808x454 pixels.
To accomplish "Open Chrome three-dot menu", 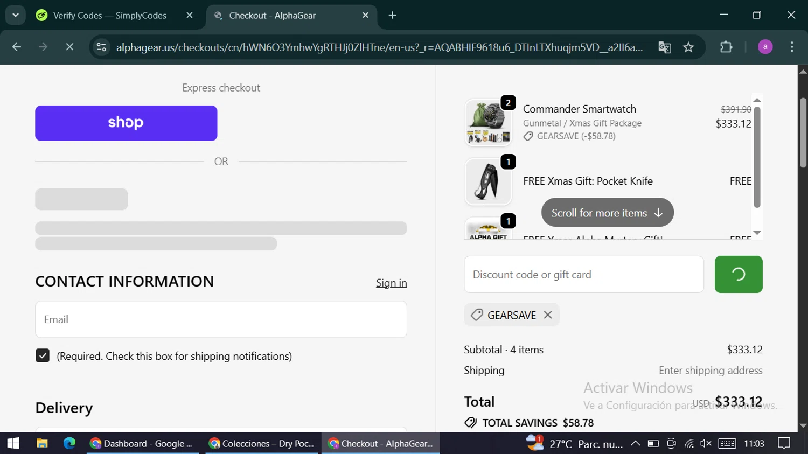I will 792,47.
